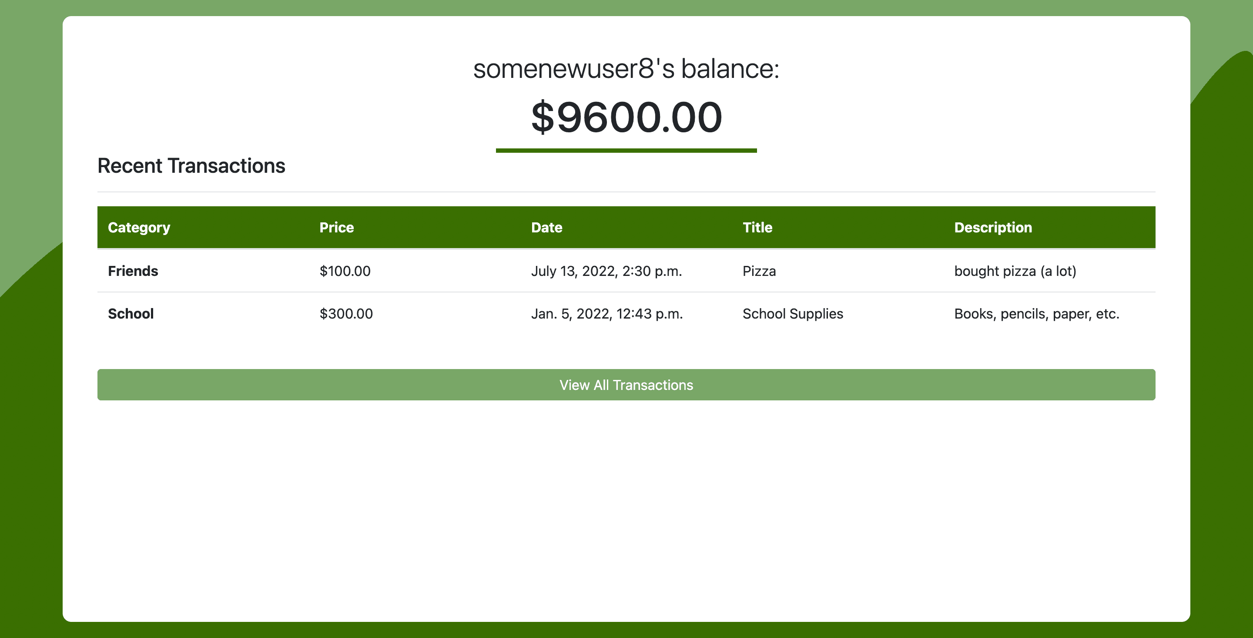Click the Title column header
Screen dimensions: 1253x638
tap(757, 227)
